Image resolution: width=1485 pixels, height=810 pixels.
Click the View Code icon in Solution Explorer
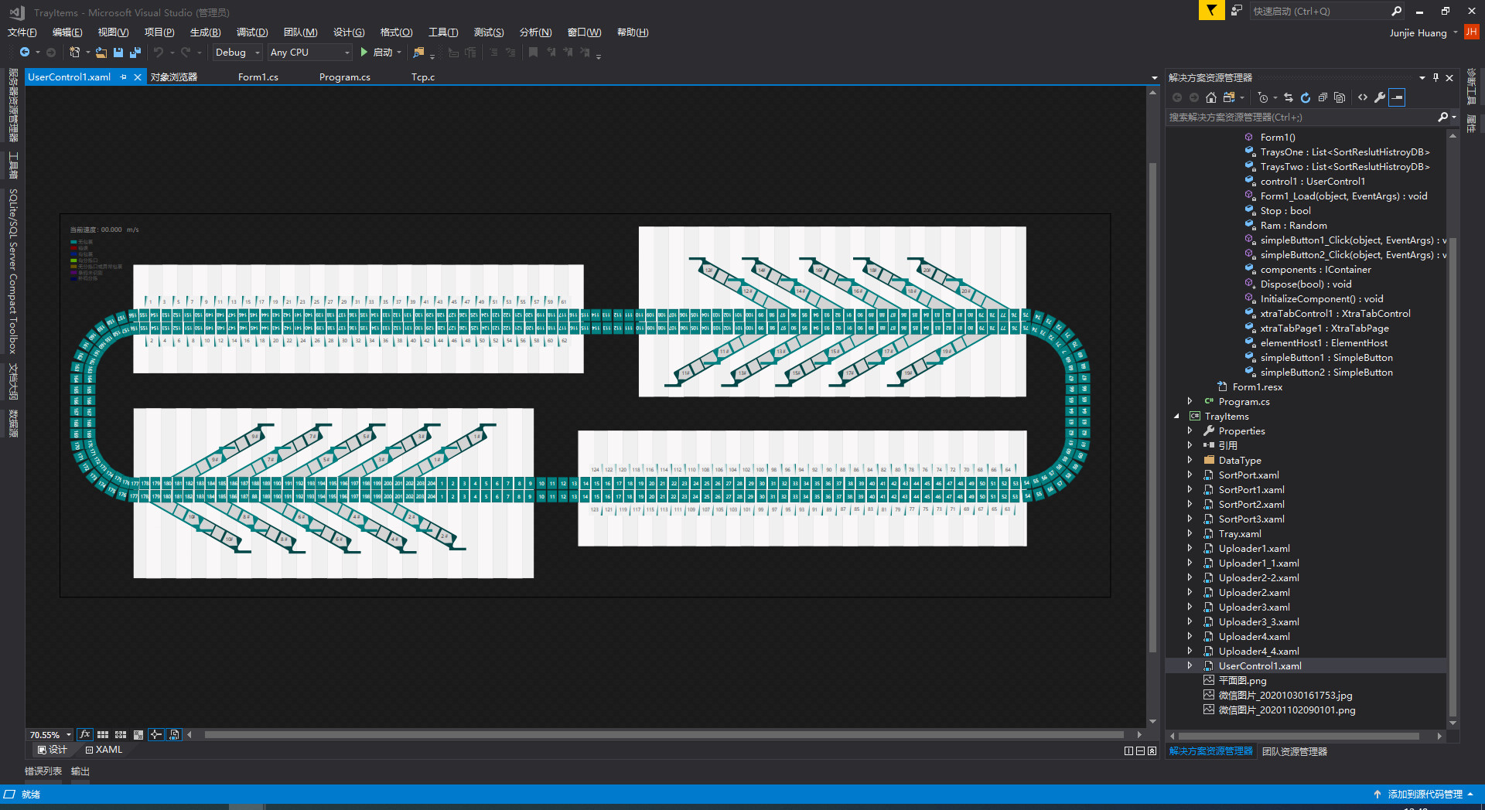(1363, 97)
